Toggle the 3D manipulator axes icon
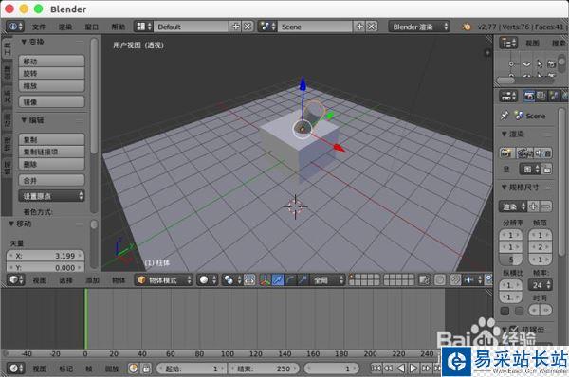The width and height of the screenshot is (569, 377). click(x=266, y=279)
